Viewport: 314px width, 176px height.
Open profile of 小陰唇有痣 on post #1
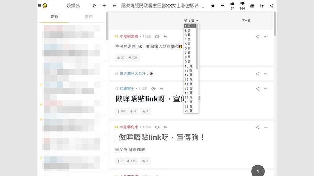(x=129, y=37)
